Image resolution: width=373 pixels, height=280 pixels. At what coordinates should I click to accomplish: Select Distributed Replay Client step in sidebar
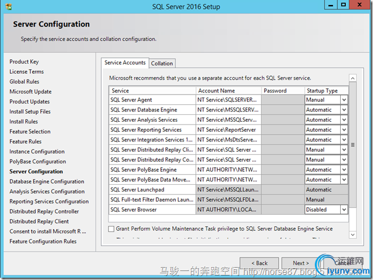tap(39, 221)
